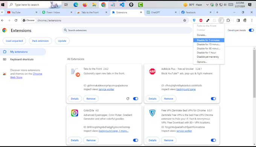Viewport: 256px width, 147px height.
Task: Close the ChatGPT tab
Action: tap(176, 12)
